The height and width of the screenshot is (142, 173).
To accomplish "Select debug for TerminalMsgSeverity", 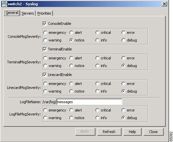I will 123,66.
